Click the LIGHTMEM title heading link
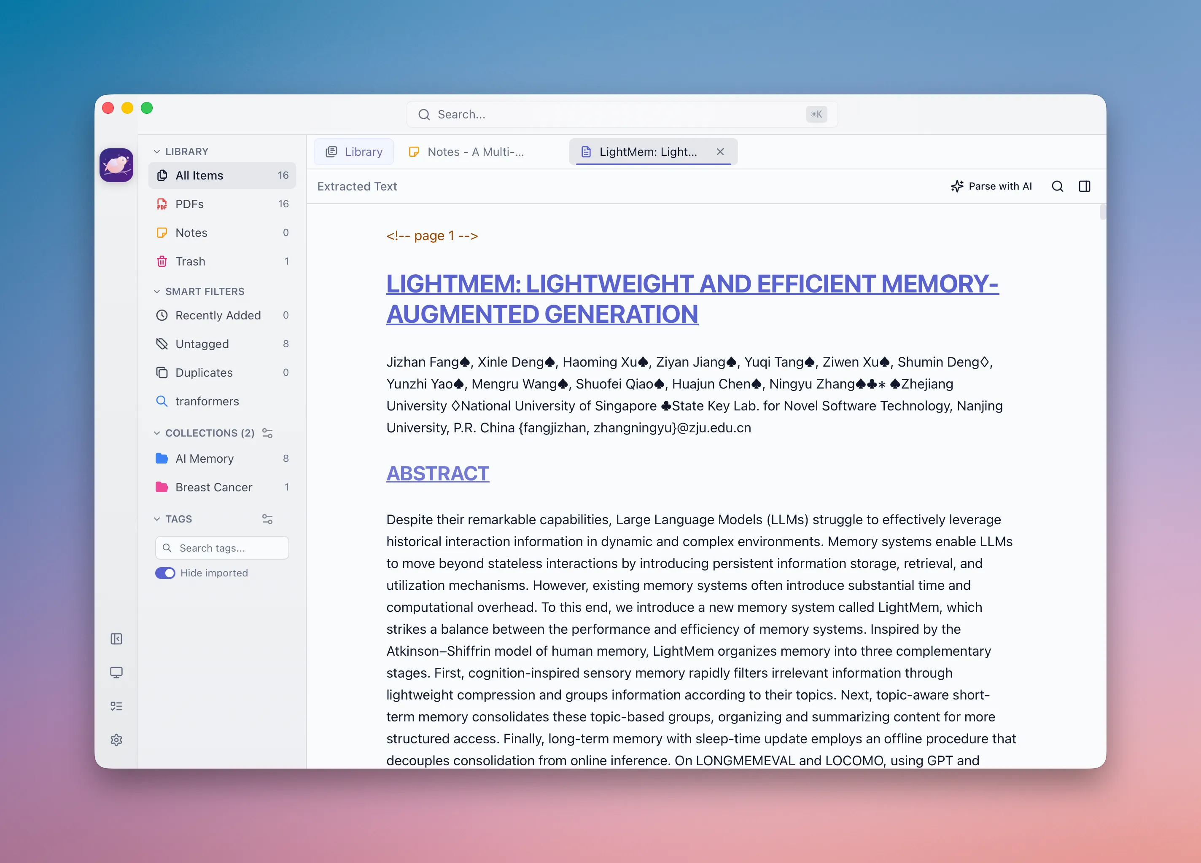This screenshot has height=863, width=1201. [x=692, y=299]
